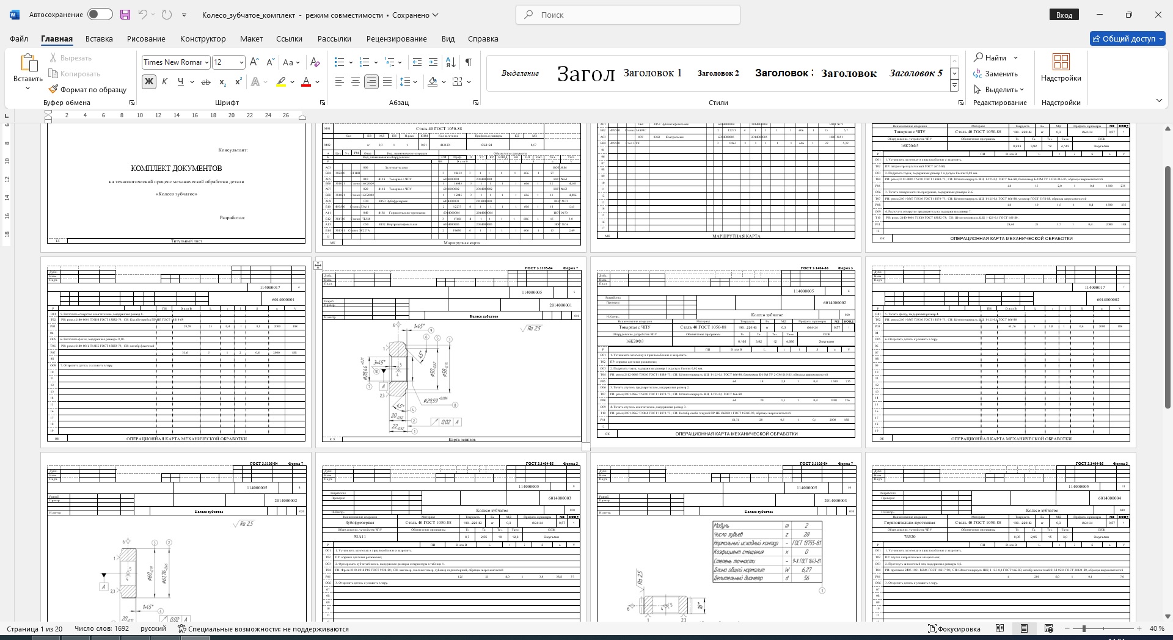
Task: Click the Save icon in title bar
Action: point(125,15)
